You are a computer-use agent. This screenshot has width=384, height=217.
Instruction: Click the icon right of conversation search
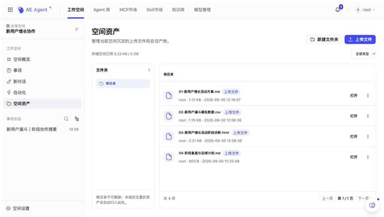(76, 119)
